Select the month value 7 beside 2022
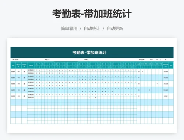The width and height of the screenshot is (184, 140). click(160, 60)
